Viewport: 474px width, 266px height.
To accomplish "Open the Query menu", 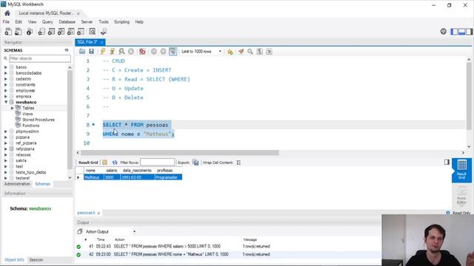I will 47,22.
